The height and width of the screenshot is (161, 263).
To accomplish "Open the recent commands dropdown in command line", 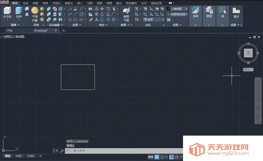I will pos(68,151).
